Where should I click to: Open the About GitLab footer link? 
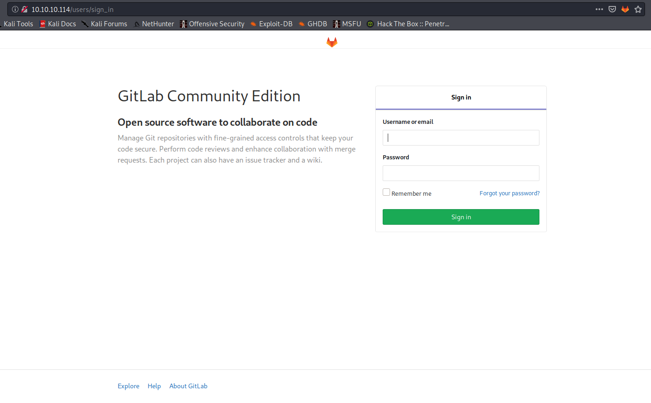pyautogui.click(x=188, y=386)
